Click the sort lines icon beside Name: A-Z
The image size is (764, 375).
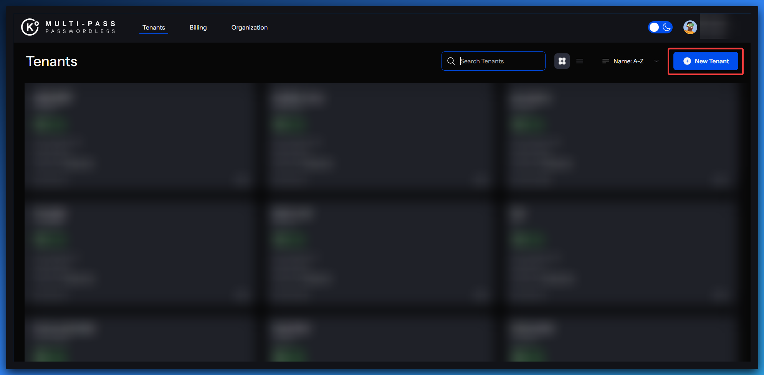[605, 61]
